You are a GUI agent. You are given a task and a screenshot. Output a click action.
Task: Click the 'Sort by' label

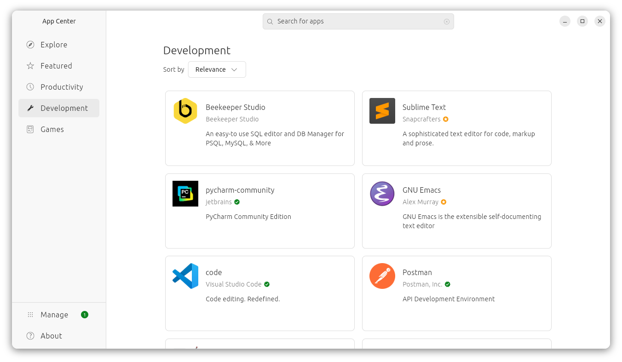pyautogui.click(x=173, y=69)
